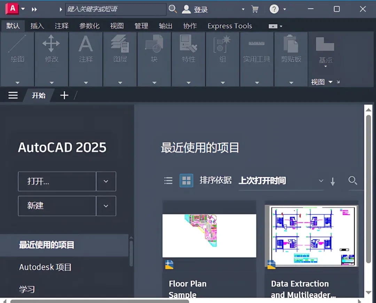Focus the keyword search input field

pyautogui.click(x=116, y=9)
